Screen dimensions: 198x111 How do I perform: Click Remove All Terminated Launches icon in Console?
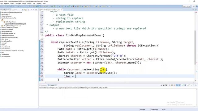[166, 85]
